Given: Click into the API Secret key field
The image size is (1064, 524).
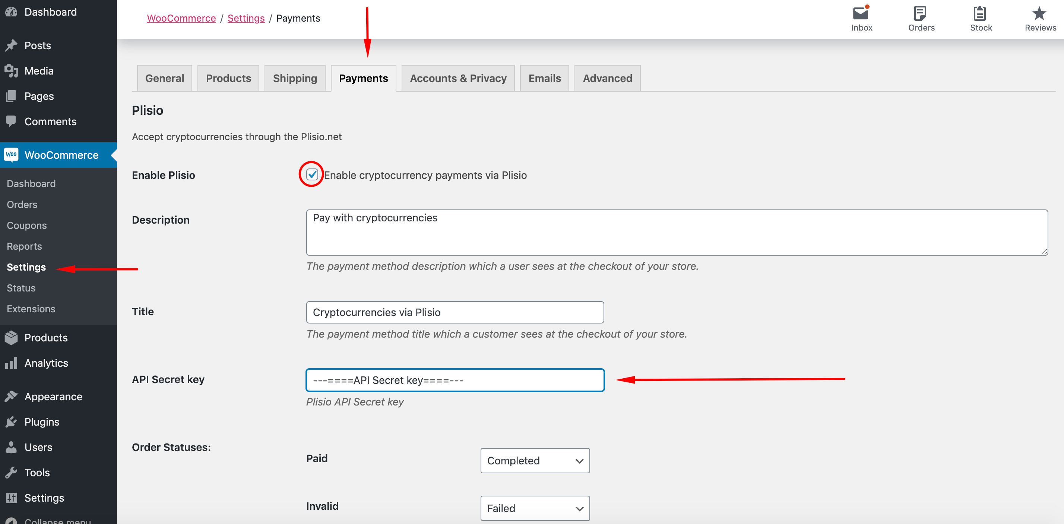Looking at the screenshot, I should (455, 380).
